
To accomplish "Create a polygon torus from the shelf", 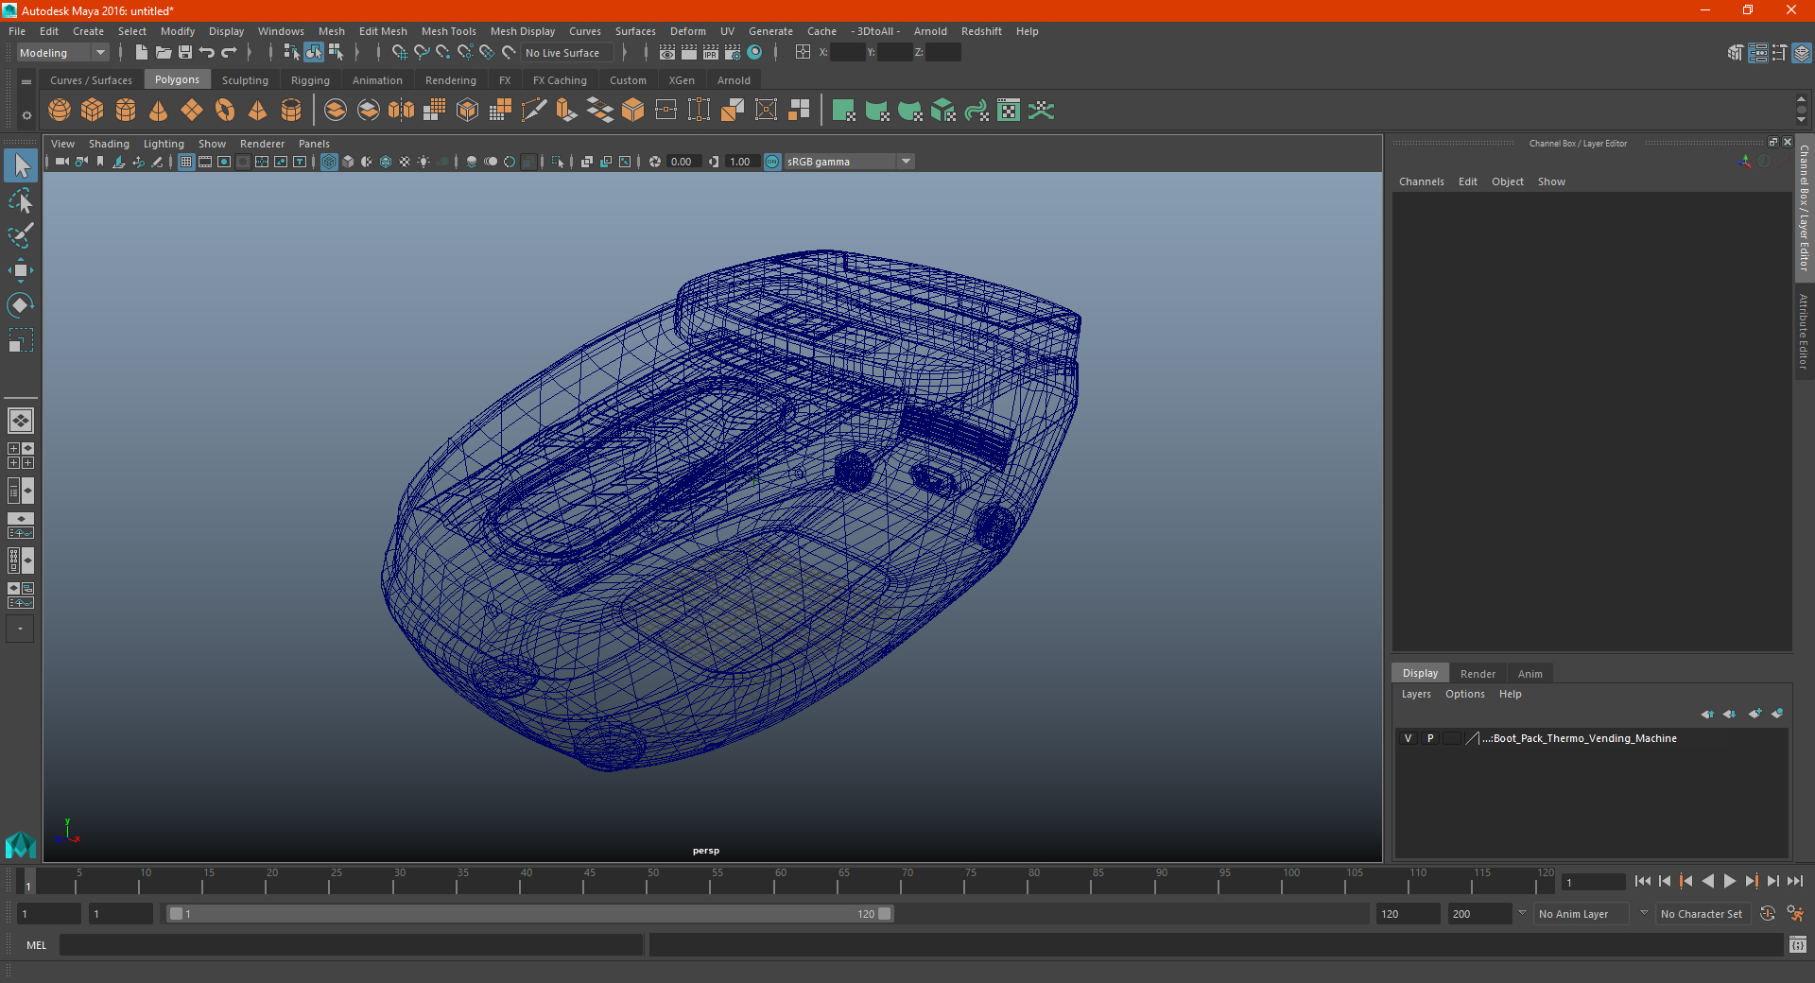I will (225, 111).
